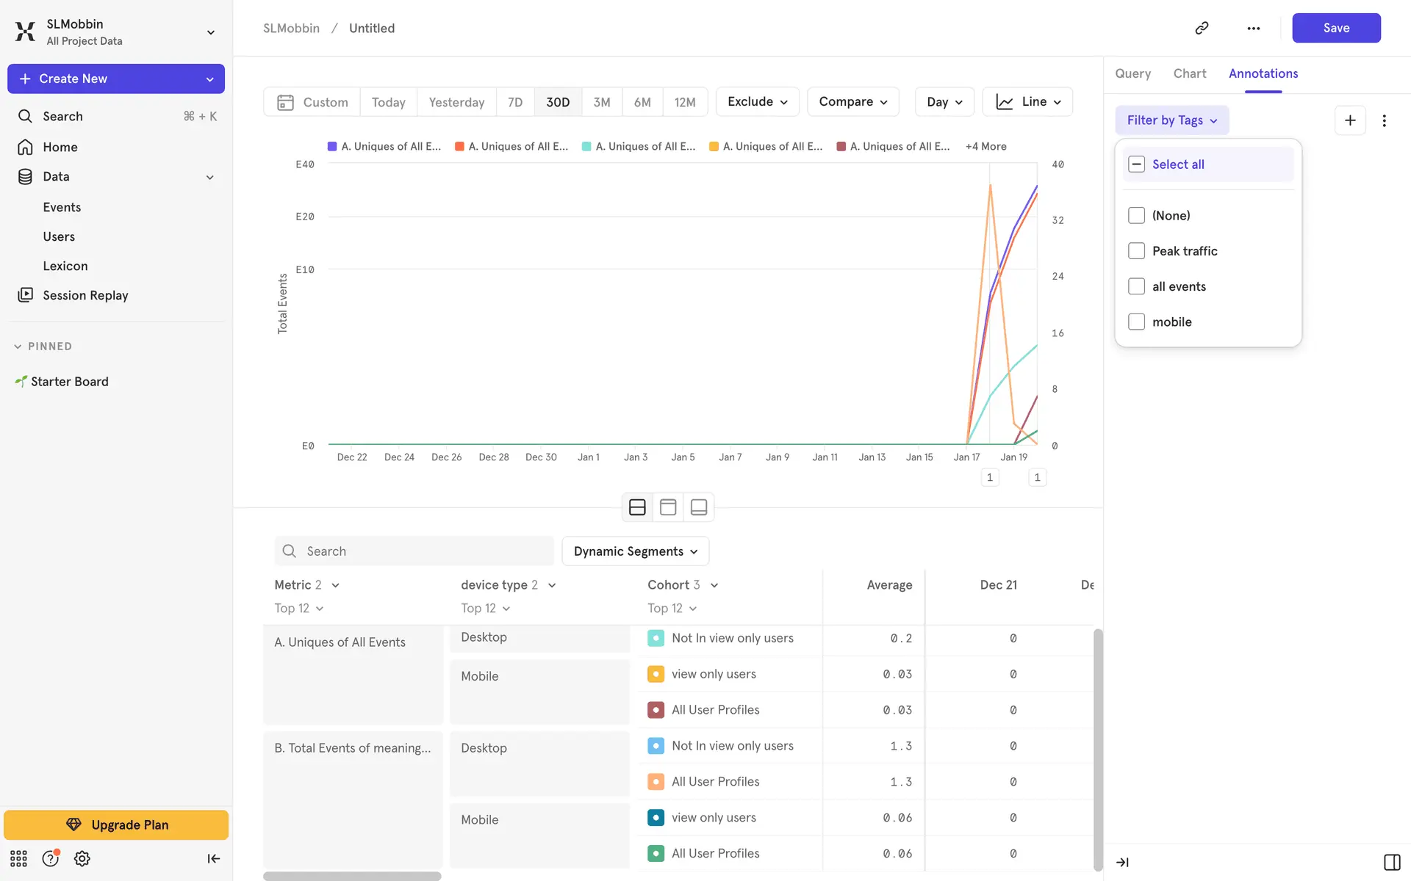
Task: Click the teal Not In view only users swatch
Action: click(x=656, y=638)
